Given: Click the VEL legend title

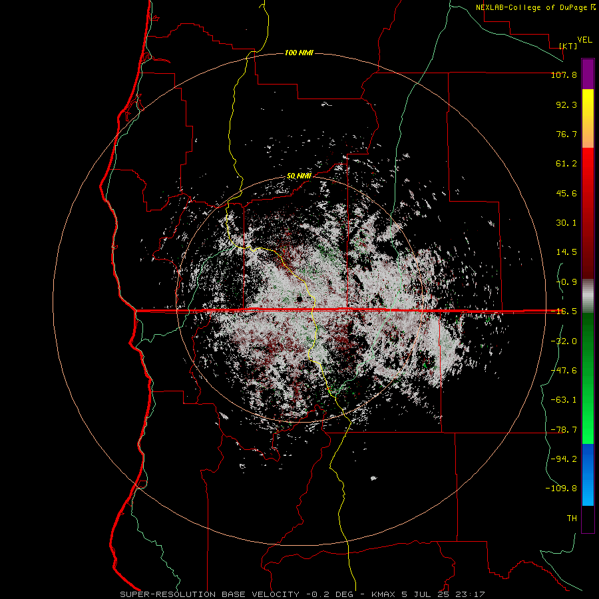Looking at the screenshot, I should tap(584, 40).
